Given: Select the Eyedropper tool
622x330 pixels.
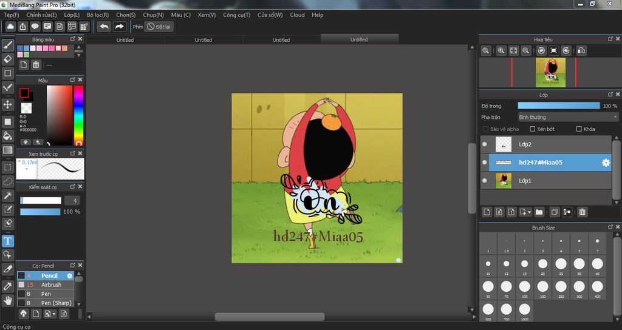Looking at the screenshot, I should pos(7,286).
